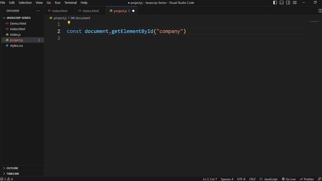
Task: Open styles.css in the explorer
Action: pyautogui.click(x=17, y=46)
